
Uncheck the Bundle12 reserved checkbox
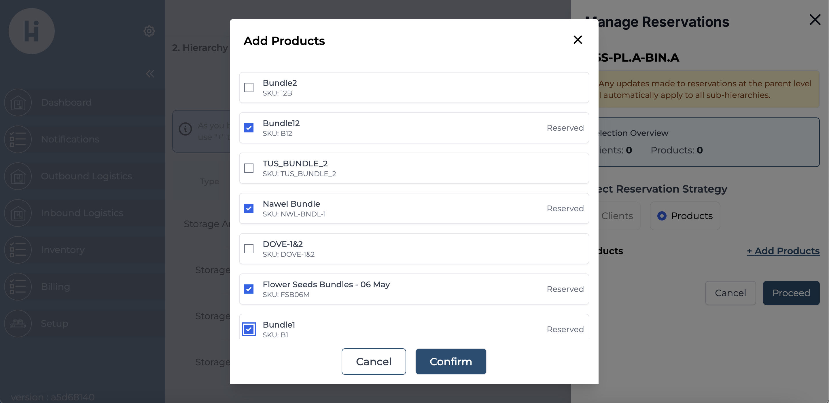[249, 128]
